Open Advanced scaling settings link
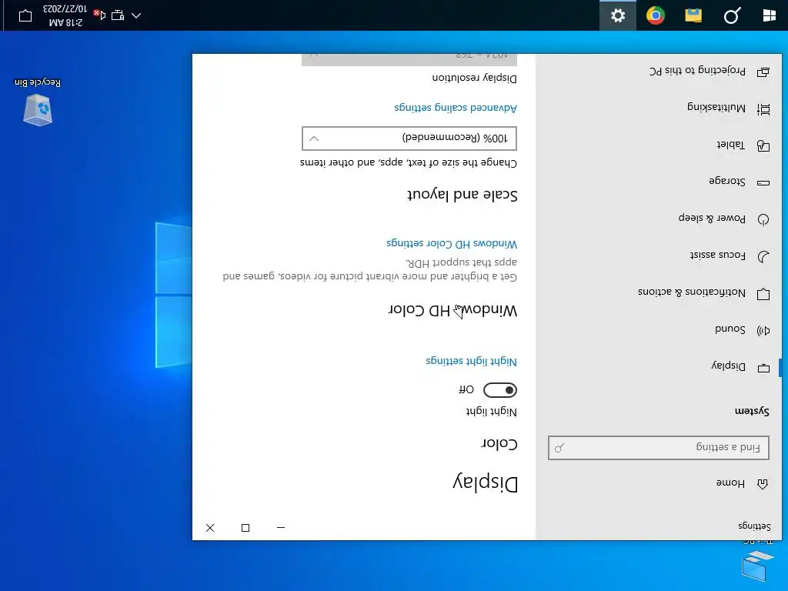This screenshot has width=788, height=591. (x=456, y=108)
